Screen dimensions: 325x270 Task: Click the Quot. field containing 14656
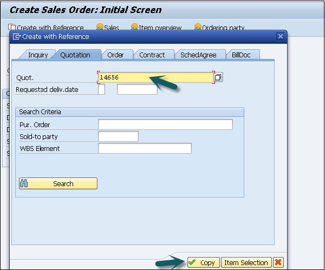coord(155,77)
